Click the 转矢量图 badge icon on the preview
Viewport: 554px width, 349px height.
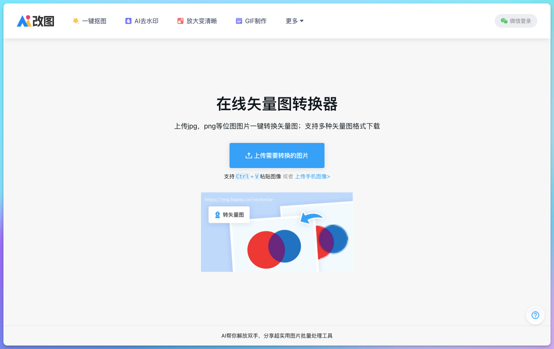pyautogui.click(x=217, y=214)
